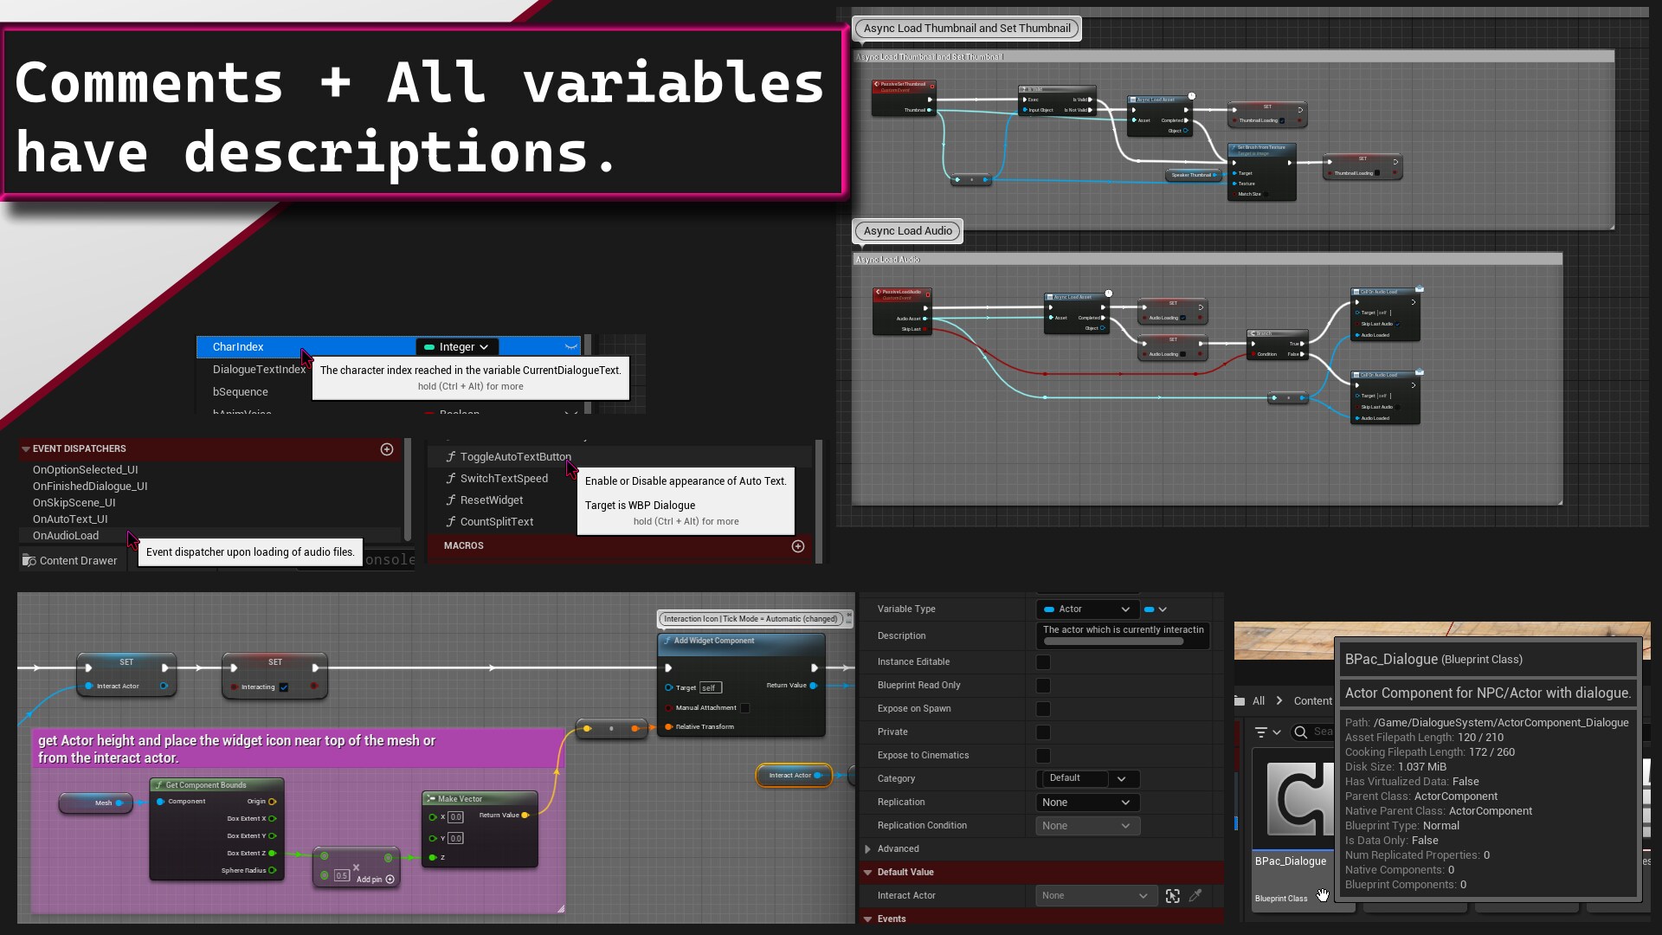Click the folder icon beside the All breadcrumb
The image size is (1662, 935).
tap(1240, 700)
